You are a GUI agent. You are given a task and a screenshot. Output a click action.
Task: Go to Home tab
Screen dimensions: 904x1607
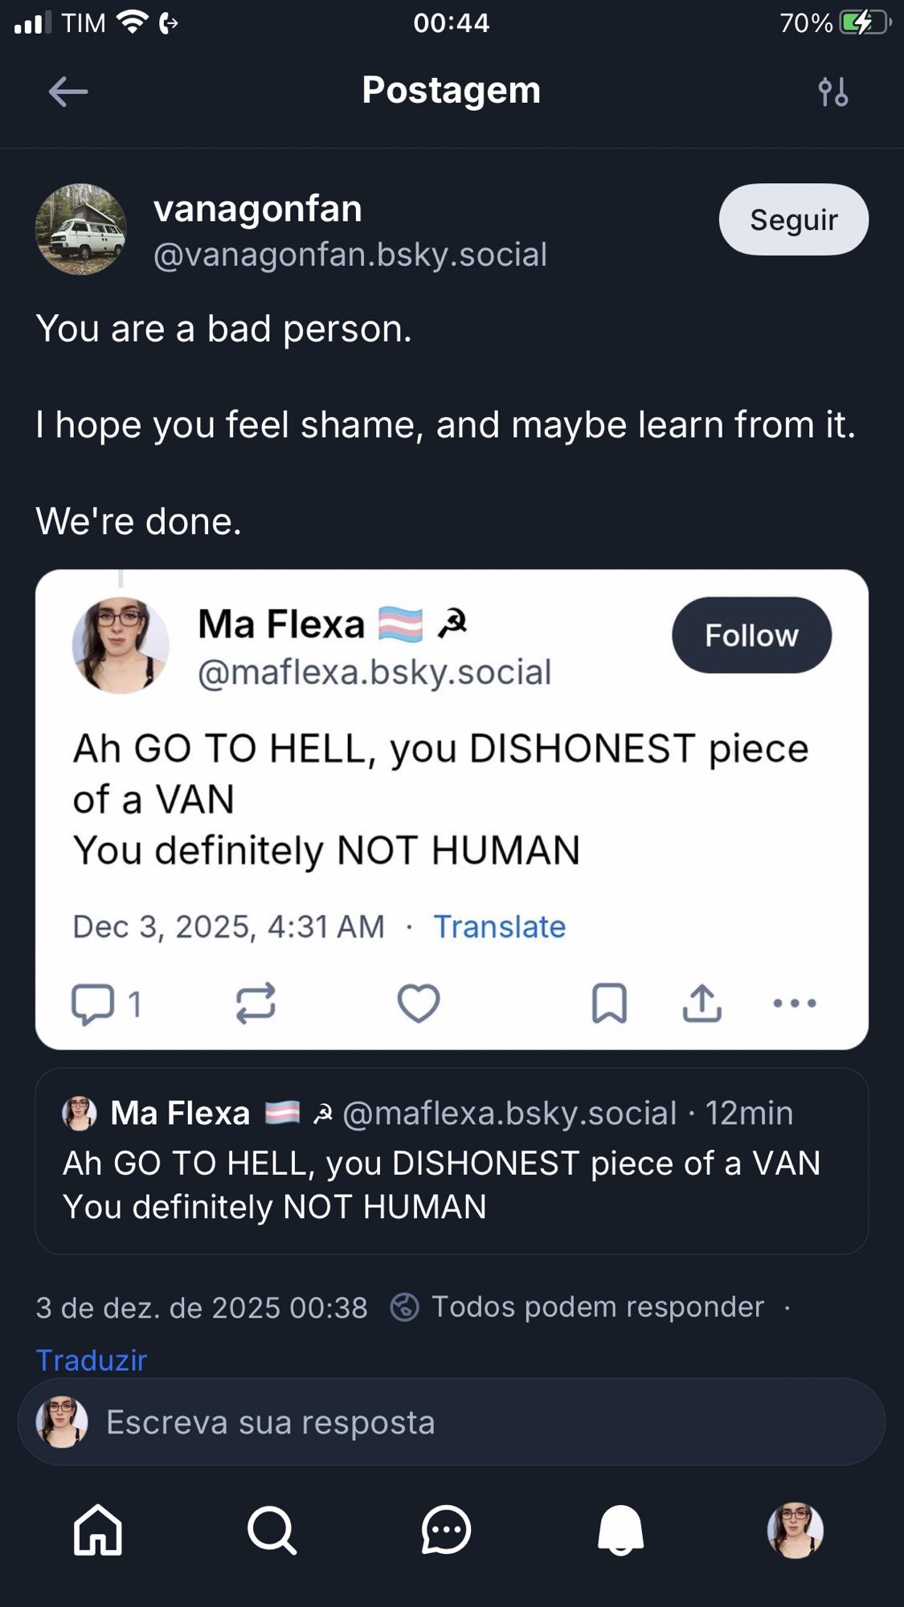pos(98,1530)
